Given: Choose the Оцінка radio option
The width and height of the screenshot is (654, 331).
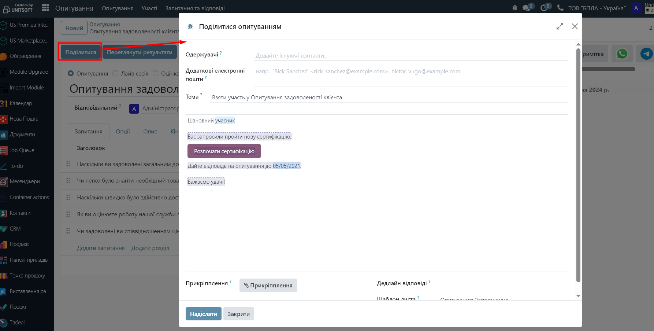Looking at the screenshot, I should pos(156,73).
